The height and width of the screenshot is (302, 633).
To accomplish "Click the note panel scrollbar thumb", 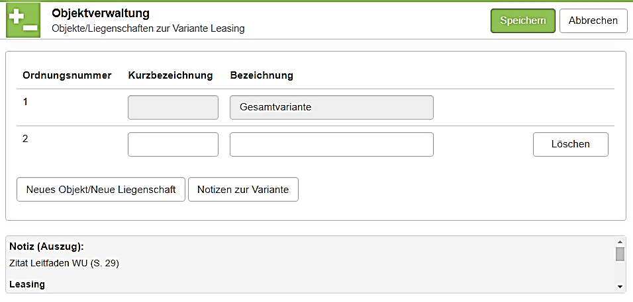I will [620, 254].
